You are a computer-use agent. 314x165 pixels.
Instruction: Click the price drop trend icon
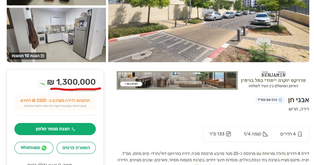click(42, 84)
